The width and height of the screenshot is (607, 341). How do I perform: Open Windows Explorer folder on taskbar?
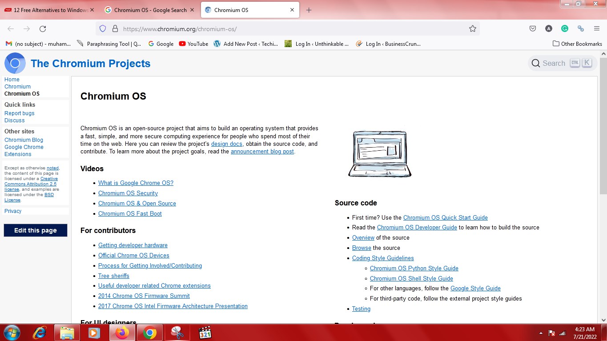tap(67, 333)
